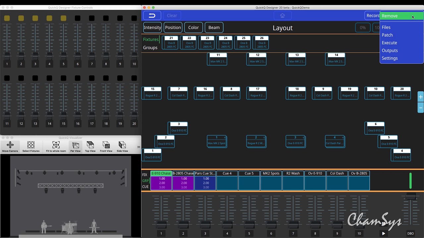Set intensity with the 0% button
The image size is (424, 238).
(363, 28)
